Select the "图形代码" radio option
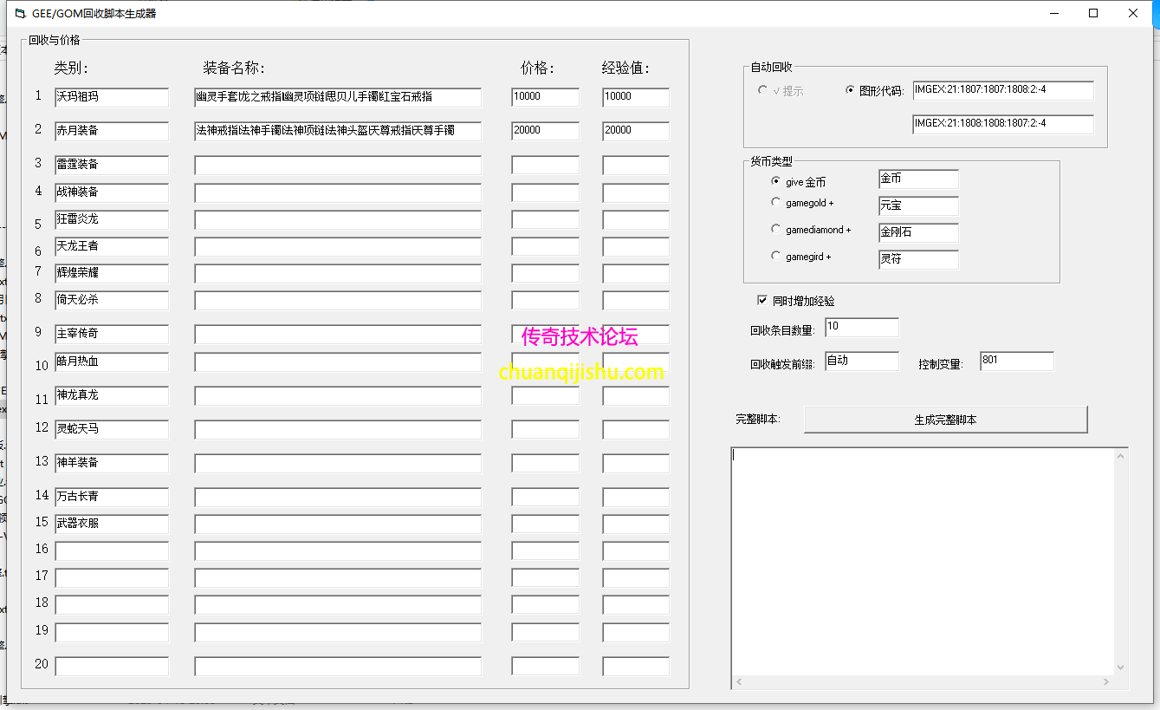Viewport: 1160px width, 710px height. 850,90
